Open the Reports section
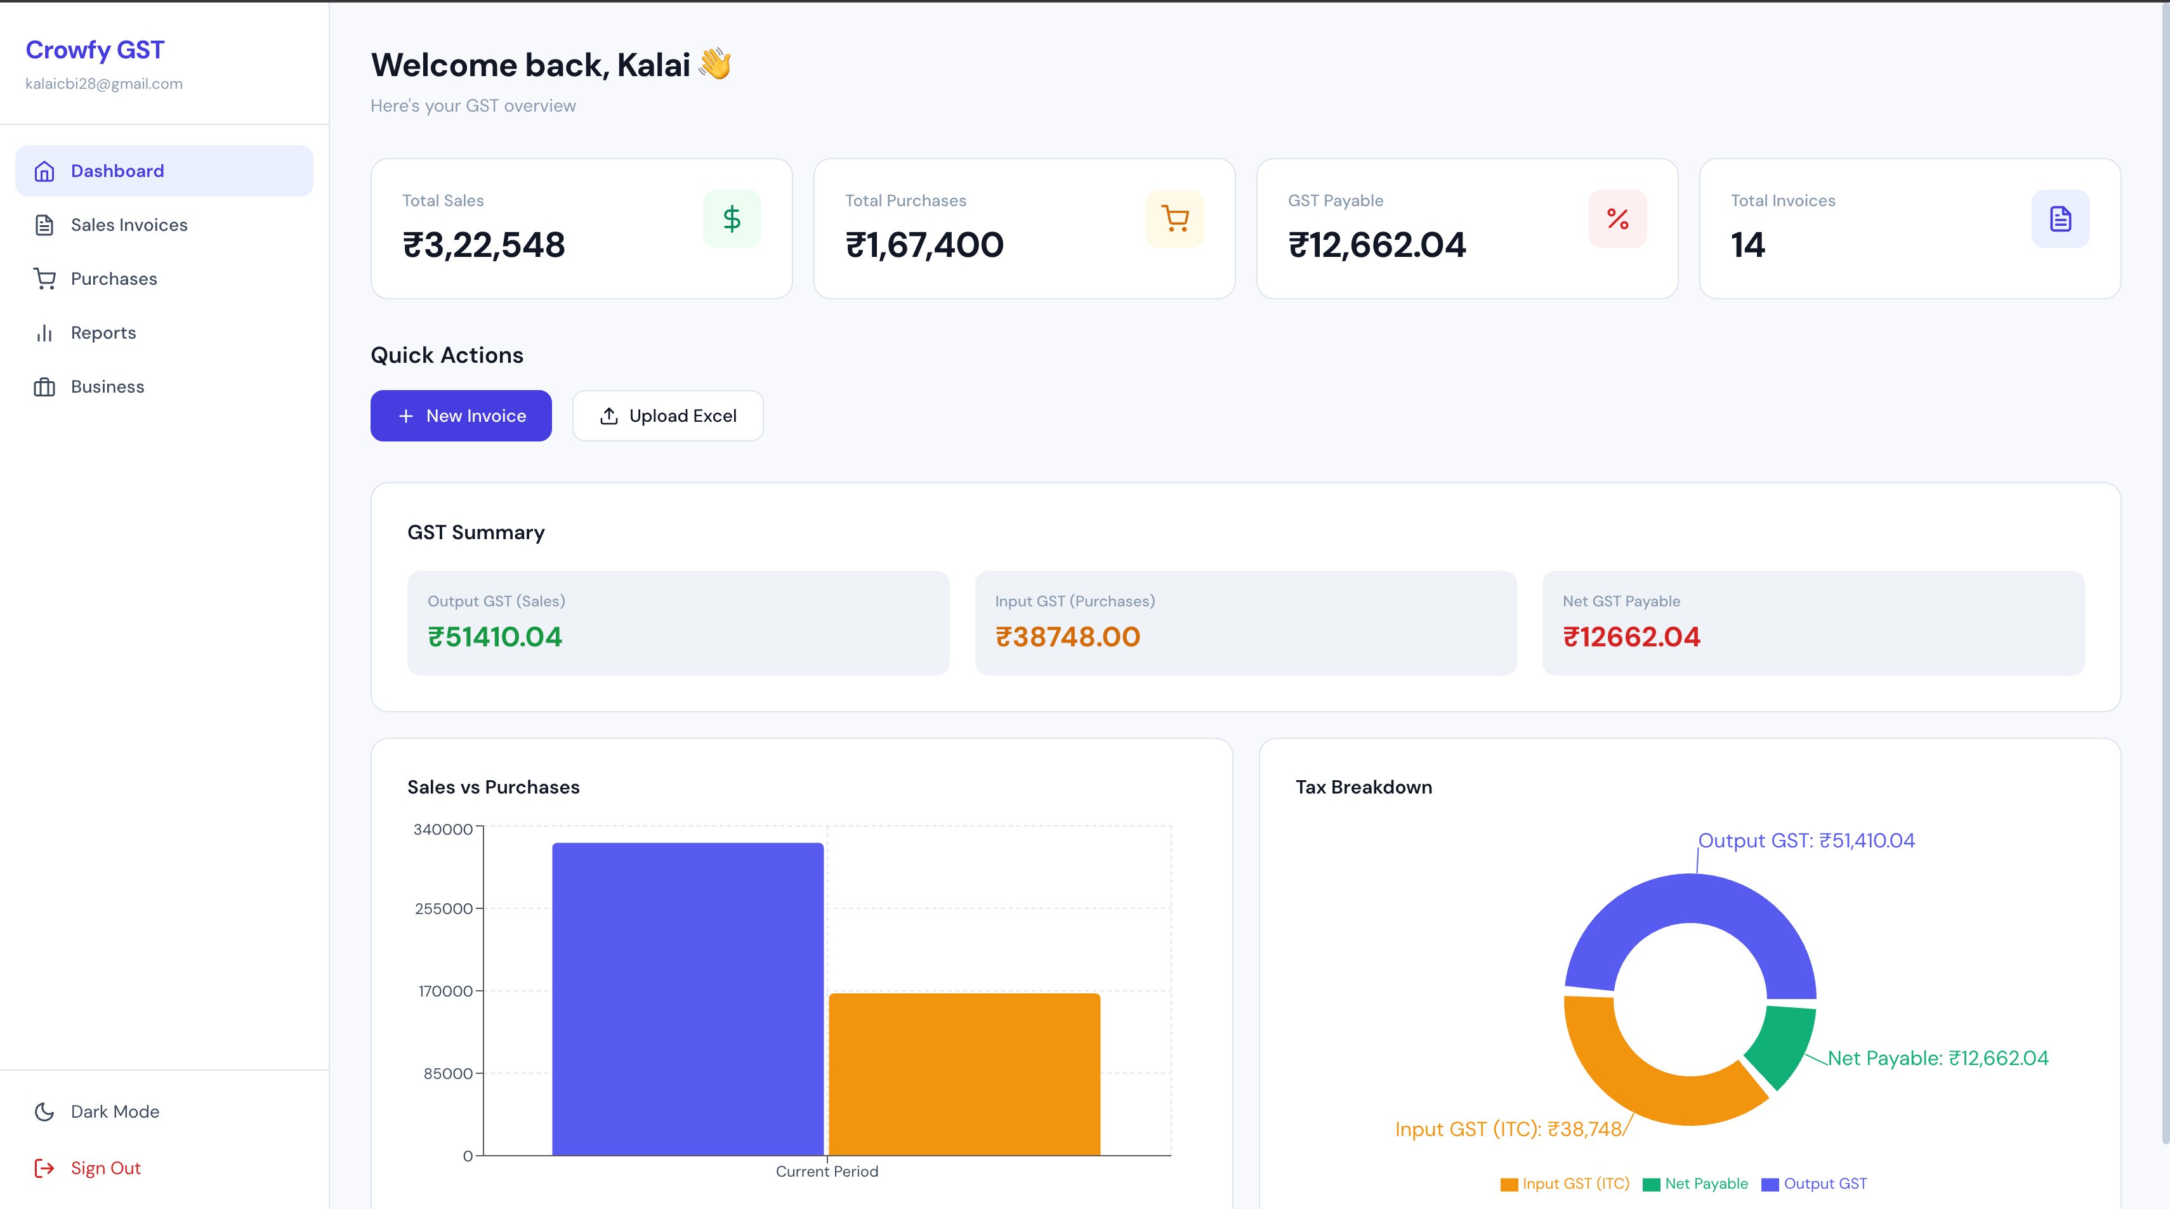 click(x=164, y=332)
